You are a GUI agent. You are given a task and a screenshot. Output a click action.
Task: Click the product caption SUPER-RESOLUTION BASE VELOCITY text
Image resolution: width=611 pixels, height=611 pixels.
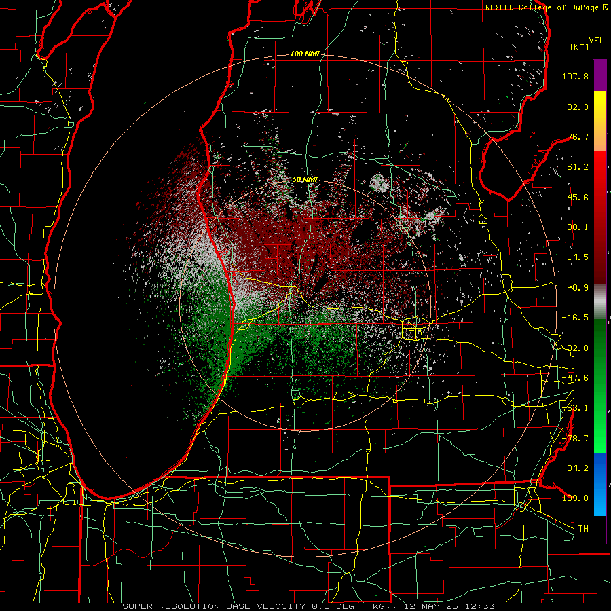tap(214, 606)
